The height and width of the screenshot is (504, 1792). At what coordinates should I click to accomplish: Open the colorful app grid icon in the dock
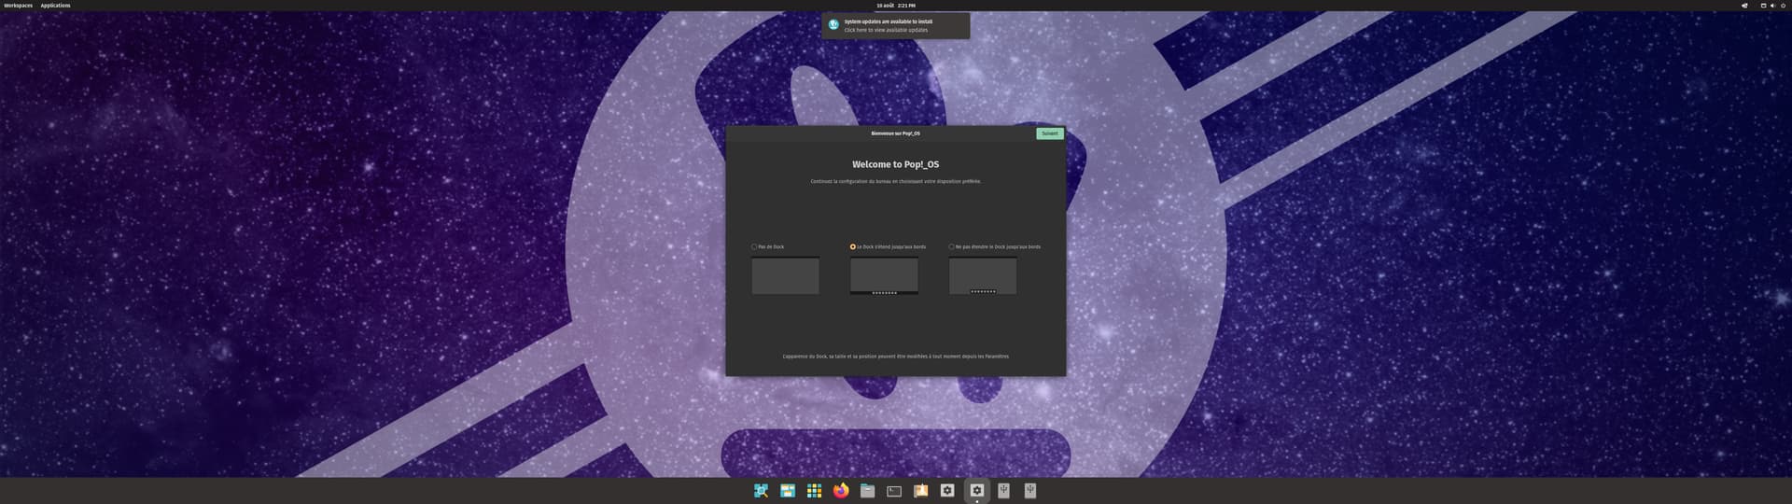point(814,491)
